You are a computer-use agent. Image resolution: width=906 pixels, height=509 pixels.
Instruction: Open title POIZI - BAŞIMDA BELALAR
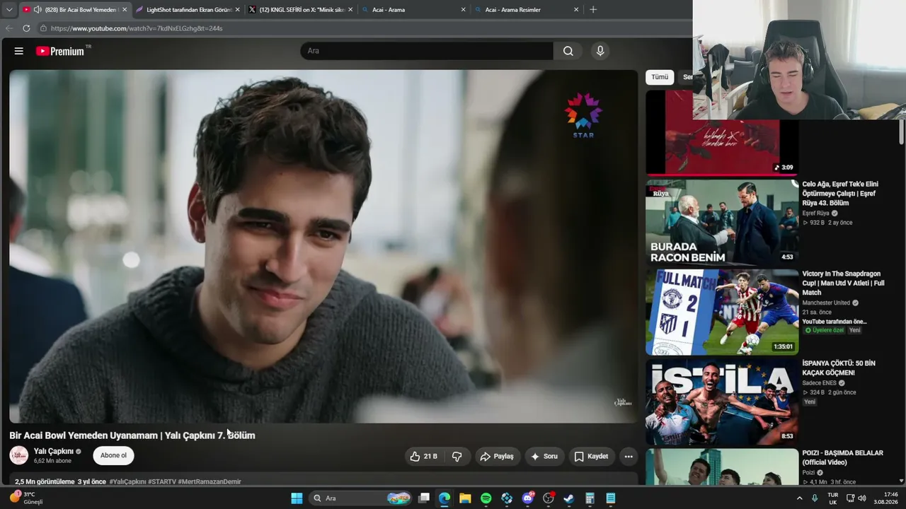(x=842, y=457)
